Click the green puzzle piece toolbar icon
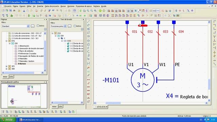Viewport: 217px width, 122px height. [12, 16]
